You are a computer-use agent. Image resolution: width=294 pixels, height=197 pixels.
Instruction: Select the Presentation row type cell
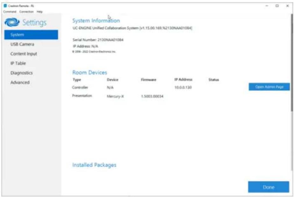pyautogui.click(x=82, y=96)
